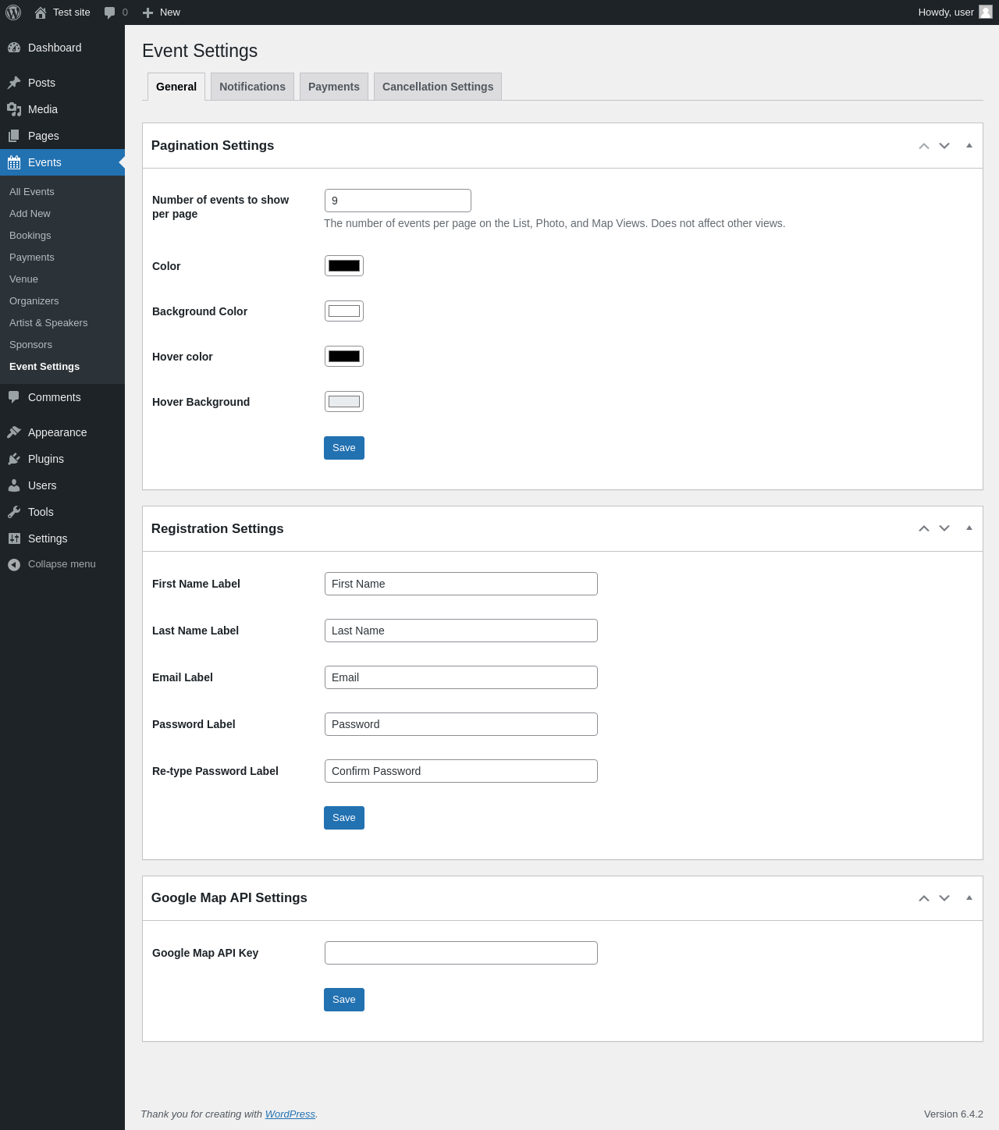Viewport: 999px width, 1130px height.
Task: Focus the events per page field
Action: pyautogui.click(x=398, y=201)
